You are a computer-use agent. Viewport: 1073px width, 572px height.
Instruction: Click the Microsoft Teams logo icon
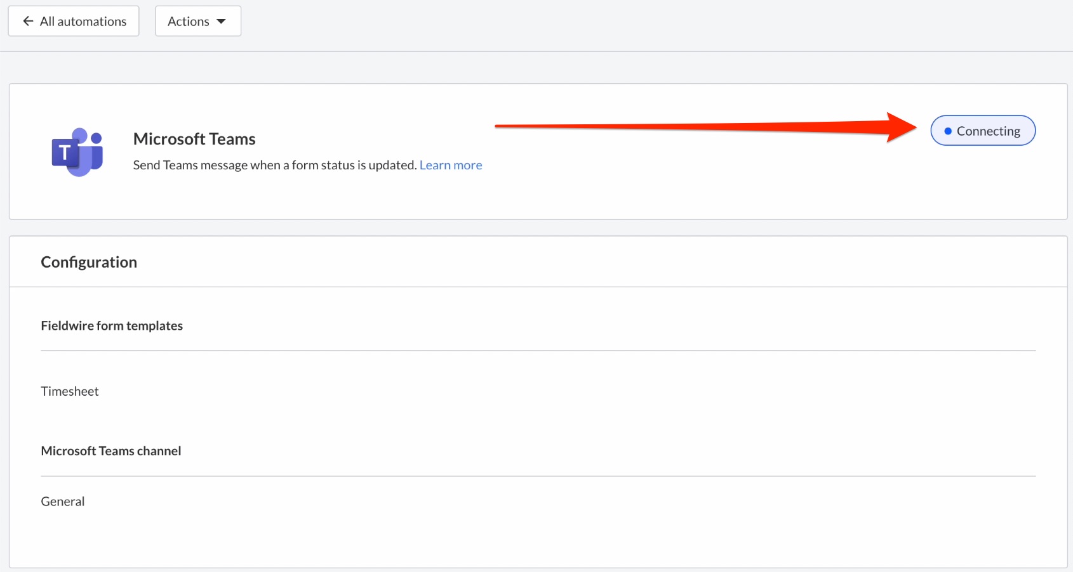click(77, 152)
